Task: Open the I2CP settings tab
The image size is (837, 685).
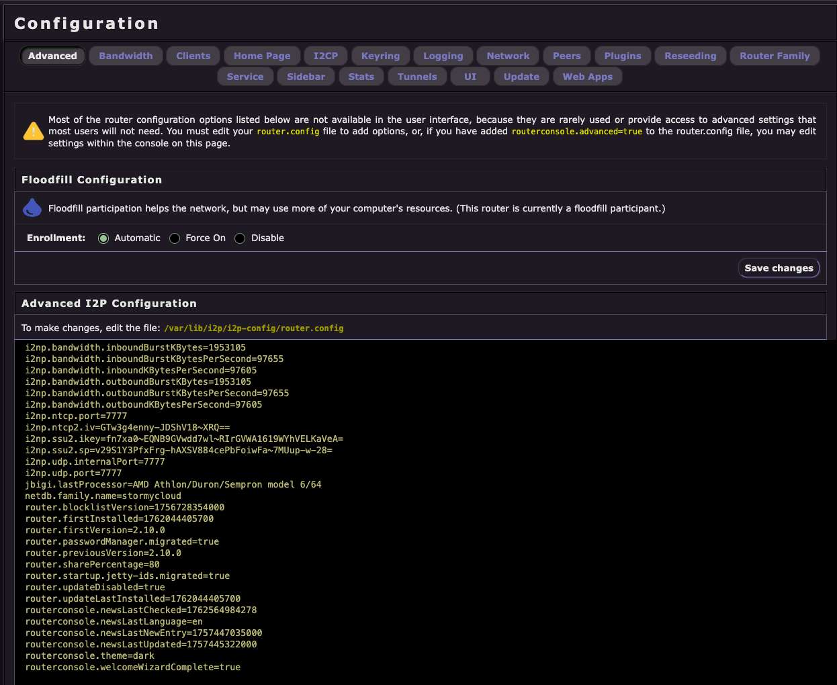Action: click(325, 56)
